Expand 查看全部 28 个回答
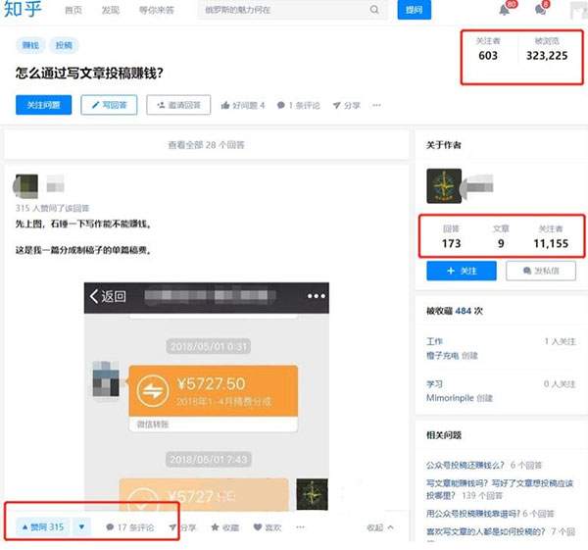This screenshot has height=550, width=588. click(206, 144)
